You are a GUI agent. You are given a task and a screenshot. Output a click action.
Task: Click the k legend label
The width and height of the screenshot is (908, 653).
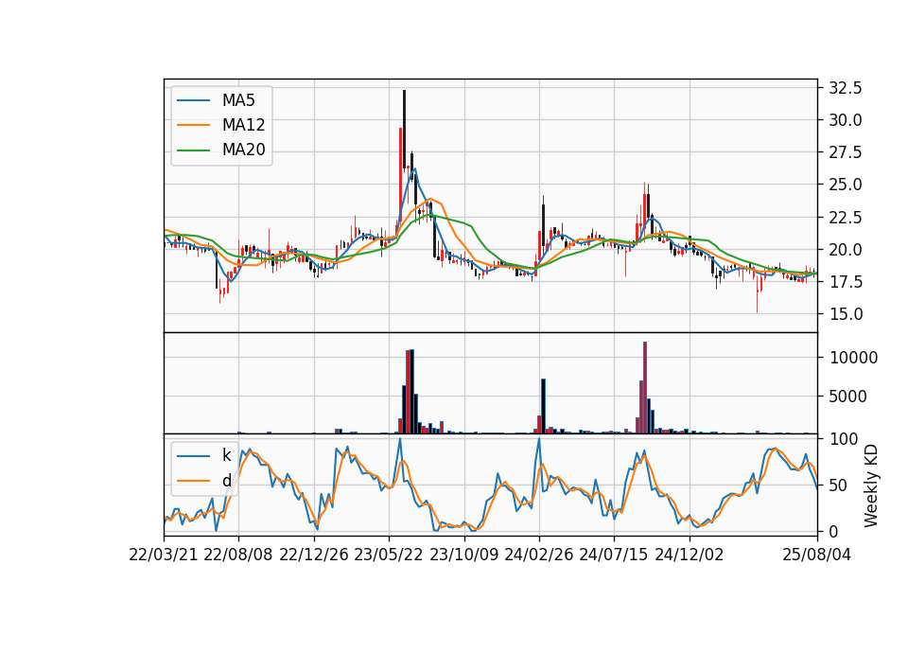click(226, 455)
